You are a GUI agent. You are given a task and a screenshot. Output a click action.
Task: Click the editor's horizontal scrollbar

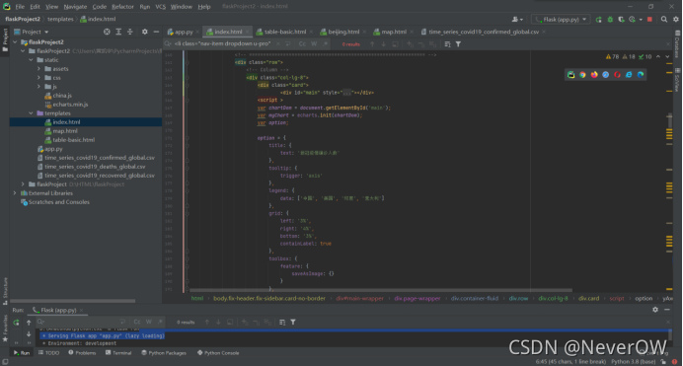pos(381,290)
